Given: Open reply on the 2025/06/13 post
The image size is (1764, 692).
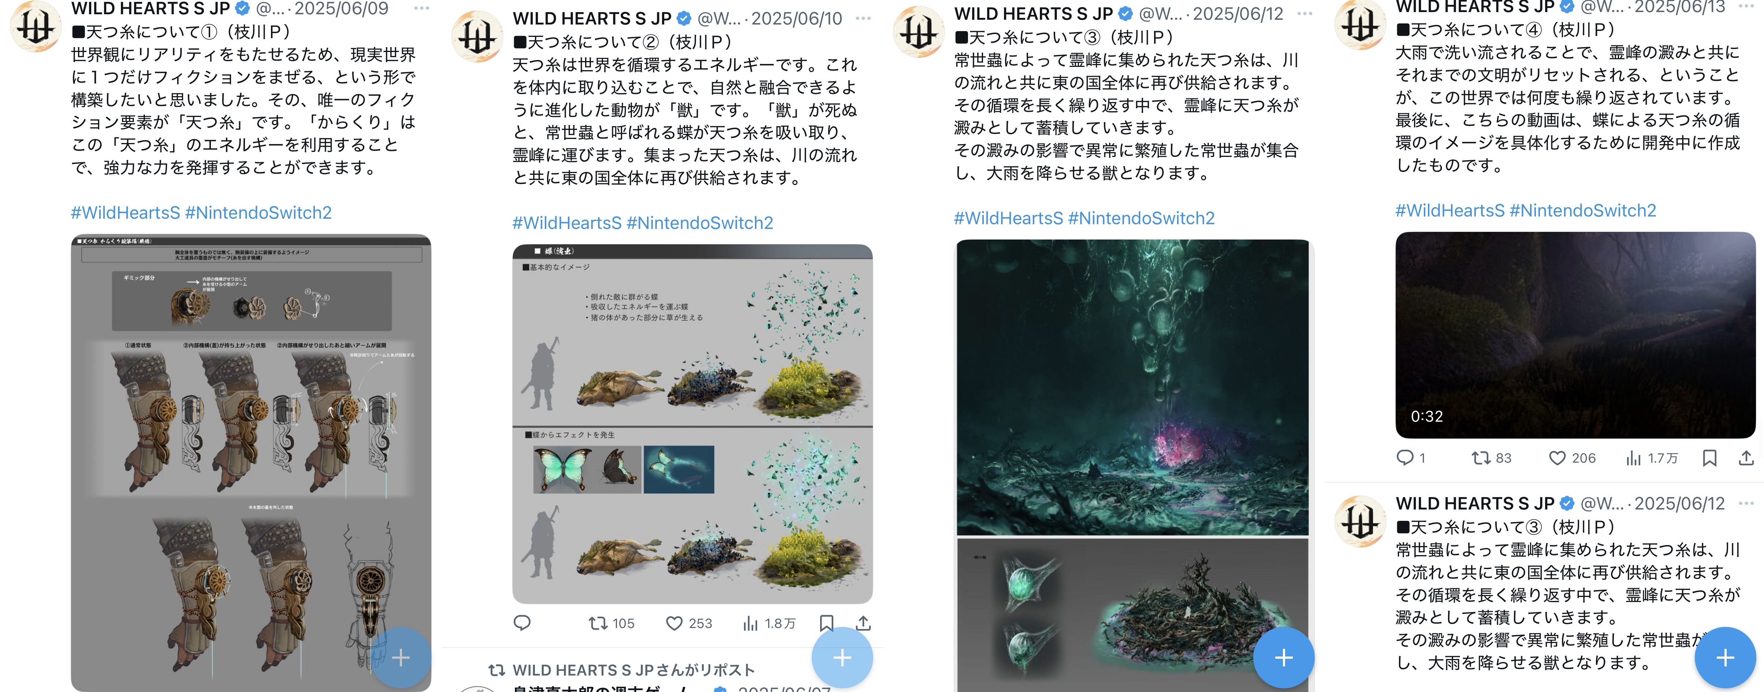Looking at the screenshot, I should [x=1411, y=458].
